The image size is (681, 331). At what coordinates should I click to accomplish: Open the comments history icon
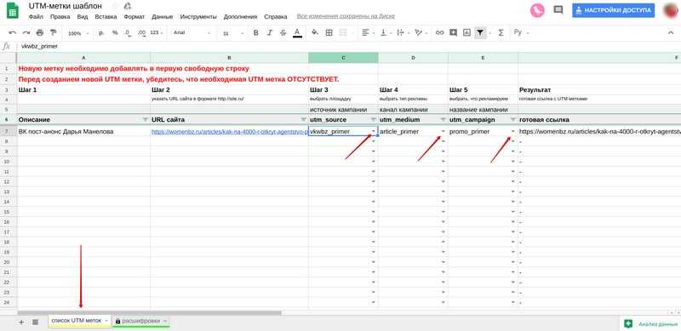click(x=558, y=10)
